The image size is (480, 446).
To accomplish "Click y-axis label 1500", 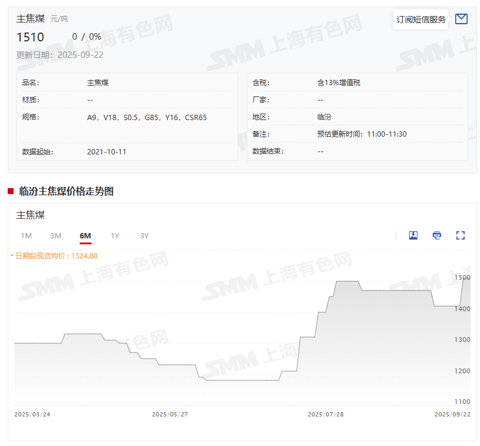I will pyautogui.click(x=462, y=277).
